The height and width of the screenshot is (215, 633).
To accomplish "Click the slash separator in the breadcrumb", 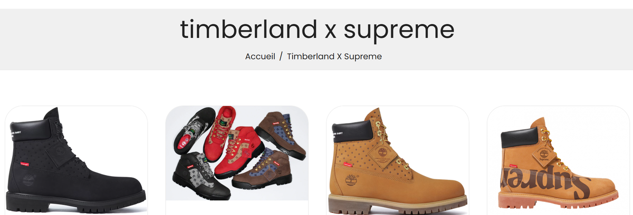I will pyautogui.click(x=281, y=56).
